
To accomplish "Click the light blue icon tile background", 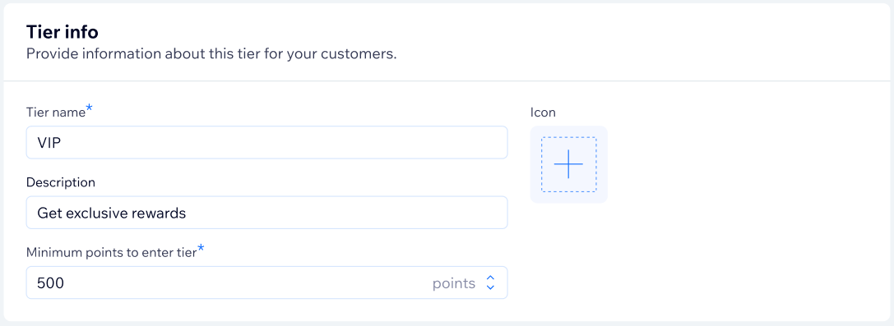I will pyautogui.click(x=535, y=164).
